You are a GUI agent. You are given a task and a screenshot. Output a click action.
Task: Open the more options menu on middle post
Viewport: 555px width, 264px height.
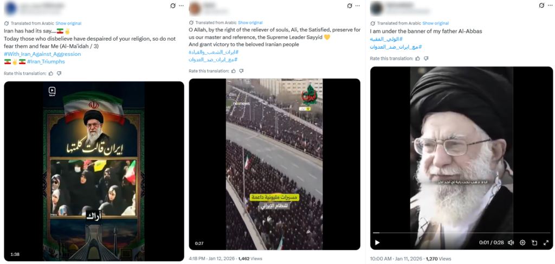(x=358, y=5)
